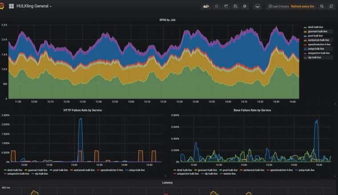Zoom out time range with magnifier icon
338x195 pixels.
tap(322, 7)
